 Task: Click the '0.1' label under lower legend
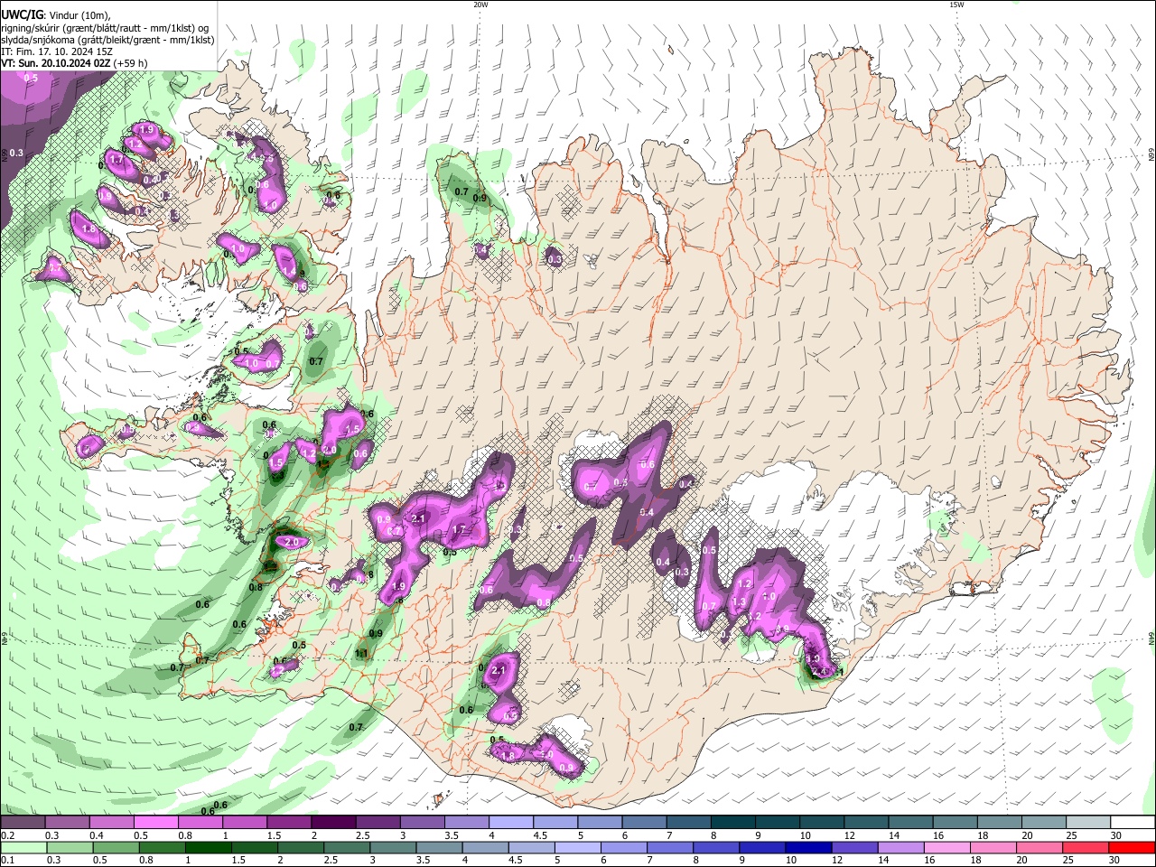[x=7, y=861]
